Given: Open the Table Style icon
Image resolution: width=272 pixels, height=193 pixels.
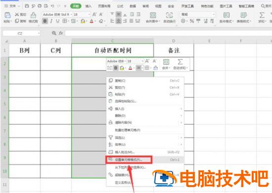Looking at the screenshot, I should point(243,15).
